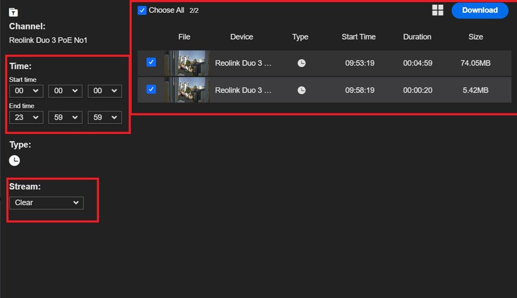Viewport: 517px width, 298px height.
Task: Click timer type icon in 09:53:19 row
Action: point(301,63)
